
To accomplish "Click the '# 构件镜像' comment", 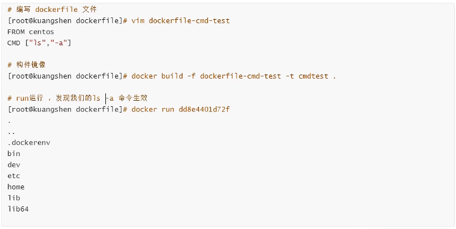I will pyautogui.click(x=27, y=65).
